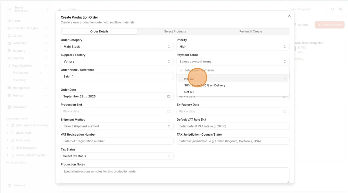
Task: Open the VL user avatar
Action: point(341,9)
